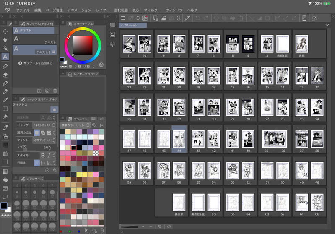The height and width of the screenshot is (234, 335).
Task: Toggle Bold text style
Action: pos(43,155)
